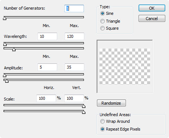Click the 'Scale:' label

coord(9,99)
